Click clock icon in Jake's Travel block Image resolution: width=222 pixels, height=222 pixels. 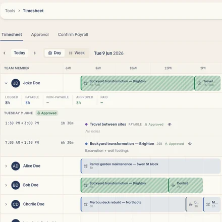coord(199,83)
